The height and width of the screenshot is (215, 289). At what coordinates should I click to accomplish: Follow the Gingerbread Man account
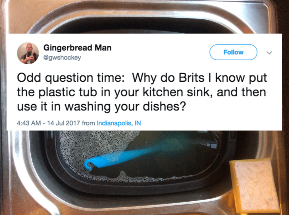[x=233, y=52]
